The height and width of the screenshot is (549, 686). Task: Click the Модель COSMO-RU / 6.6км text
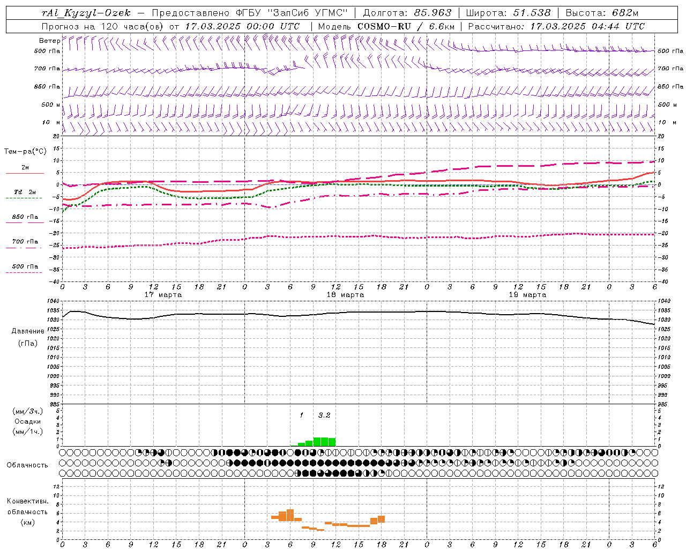point(386,26)
